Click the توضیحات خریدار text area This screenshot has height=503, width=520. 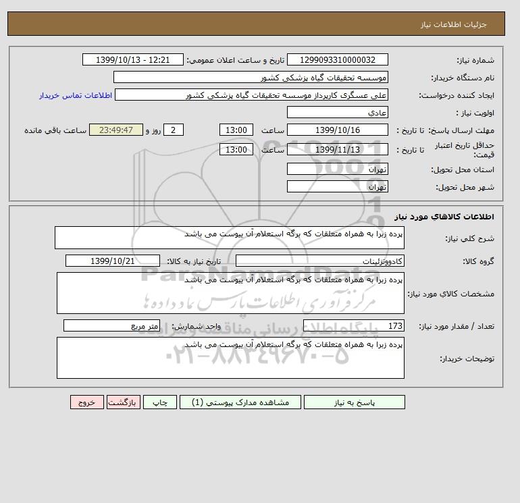(x=230, y=358)
